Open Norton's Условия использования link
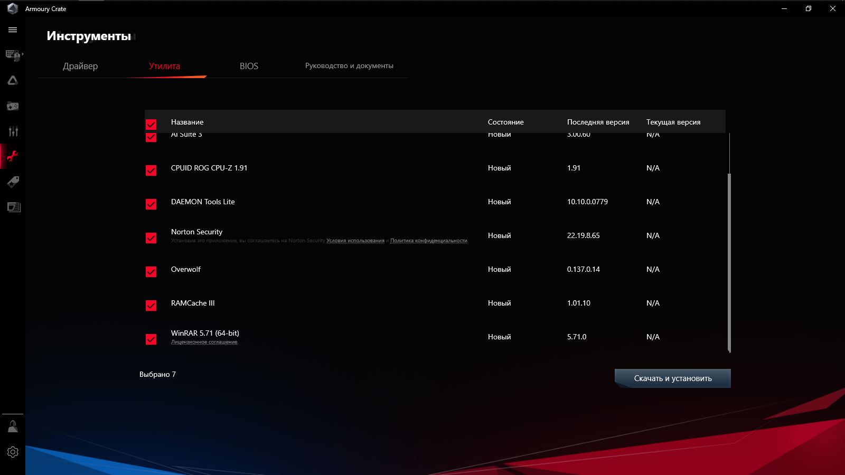This screenshot has width=845, height=475. point(355,241)
